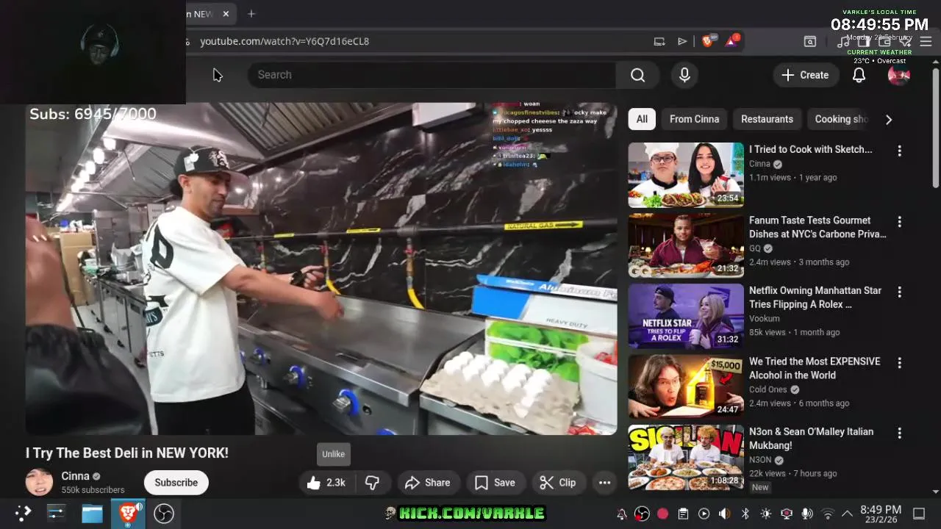Open the application launcher in taskbar
Viewport: 941px width, 529px height.
click(24, 513)
